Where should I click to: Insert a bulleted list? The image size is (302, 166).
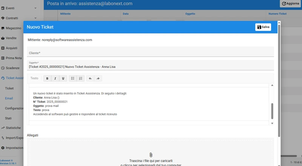click(72, 78)
